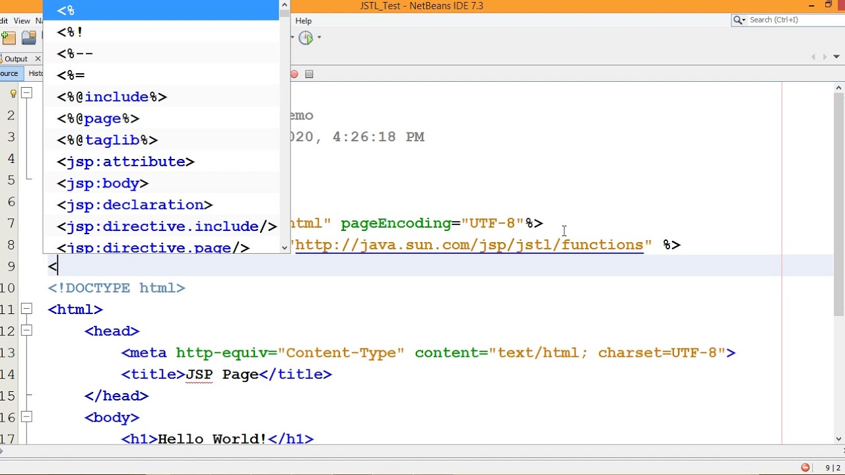This screenshot has height=475, width=845.
Task: Collapse the <body> code fold
Action: pos(26,418)
